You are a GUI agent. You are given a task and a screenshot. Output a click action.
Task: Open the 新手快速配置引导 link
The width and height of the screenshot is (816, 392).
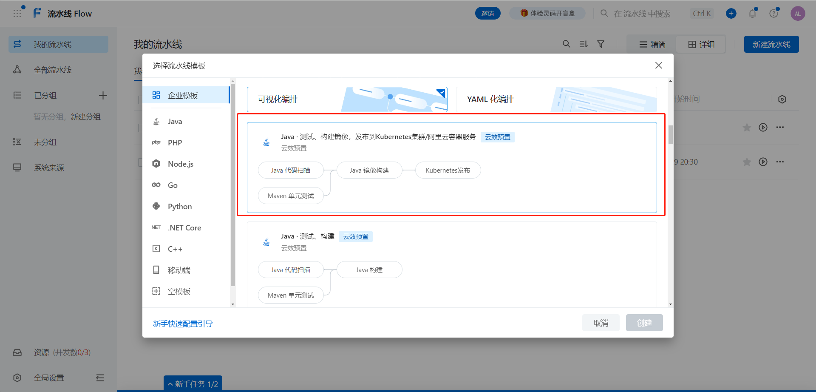pyautogui.click(x=183, y=324)
